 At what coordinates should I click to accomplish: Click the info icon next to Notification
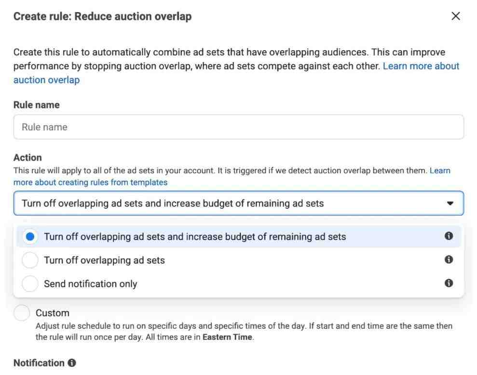pyautogui.click(x=72, y=363)
